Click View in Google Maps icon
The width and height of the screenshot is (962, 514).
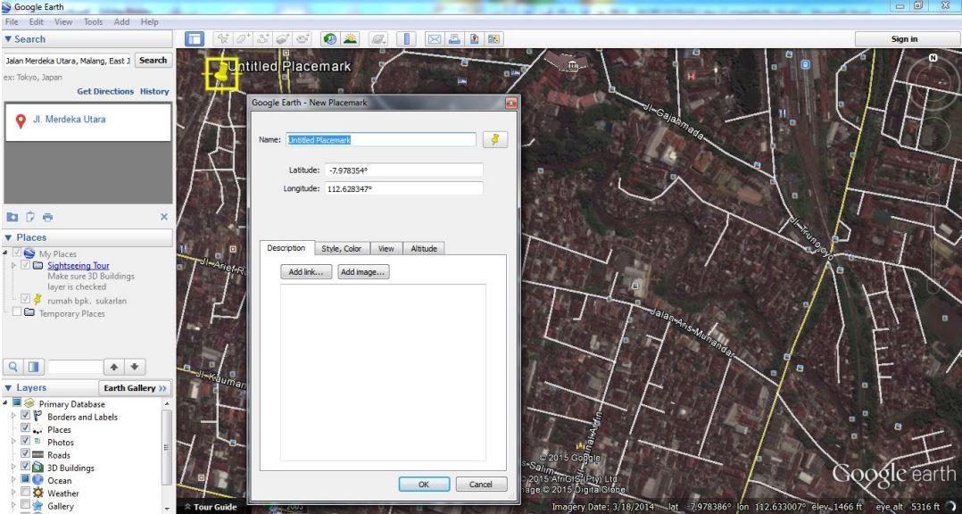[493, 39]
